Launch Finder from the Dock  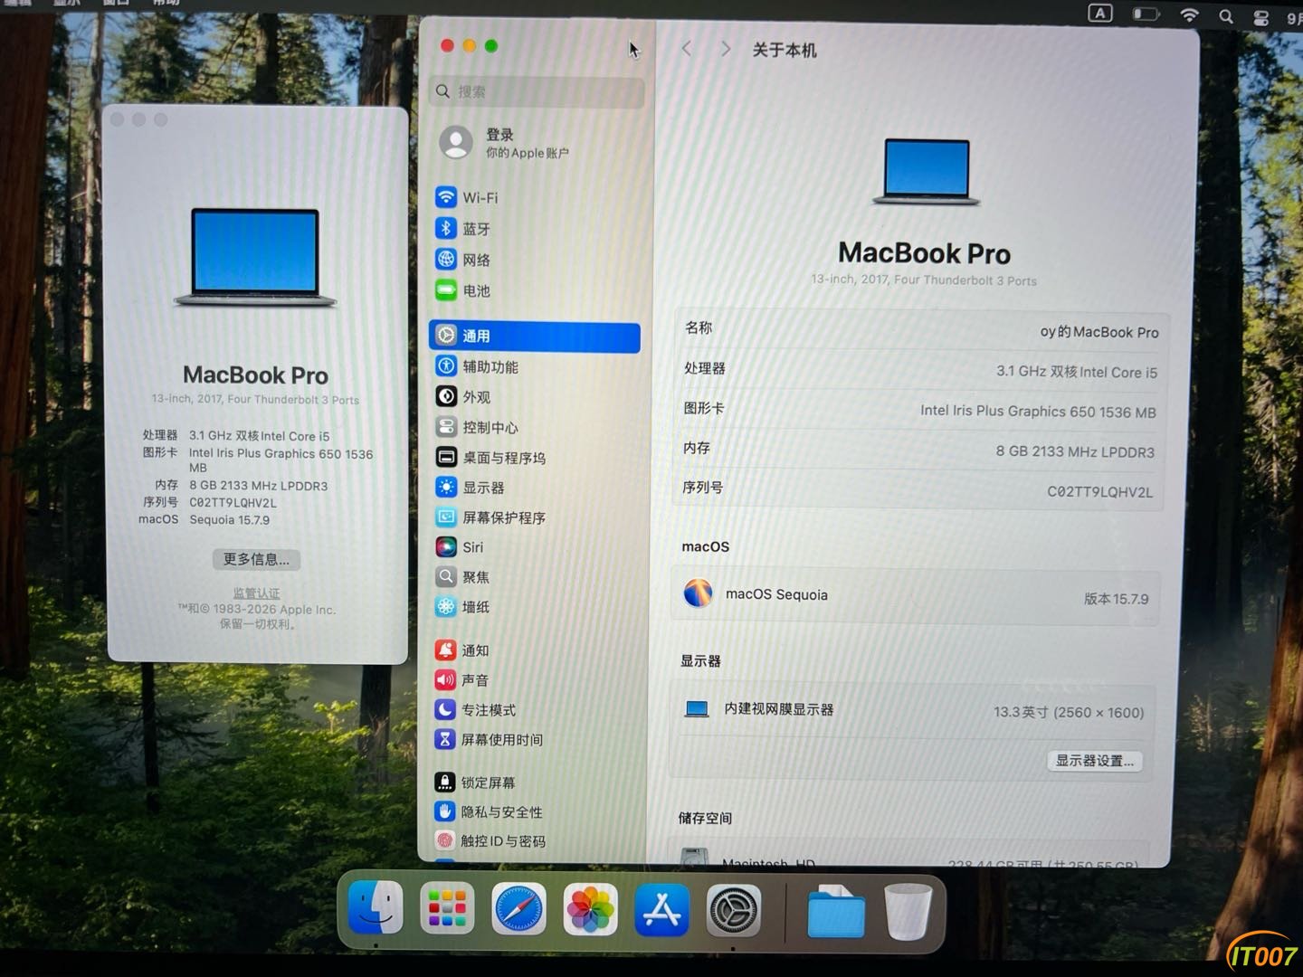pos(376,908)
